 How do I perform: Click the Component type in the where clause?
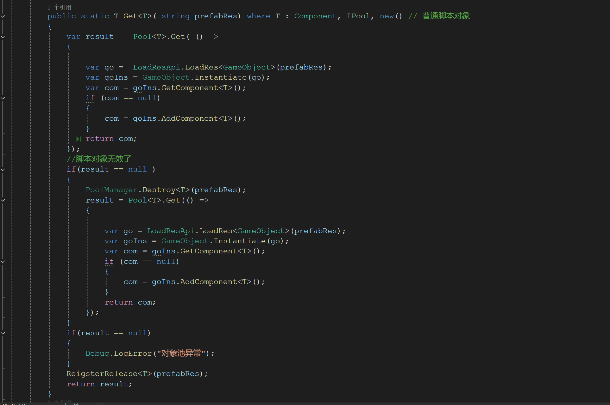pos(315,16)
